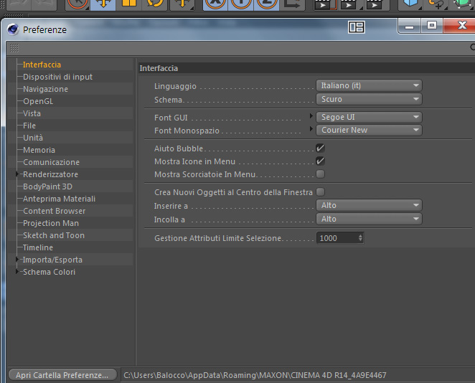Viewport: 475px width, 383px height.
Task: Open the Font GUI dropdown Segoe UI
Action: 369,117
